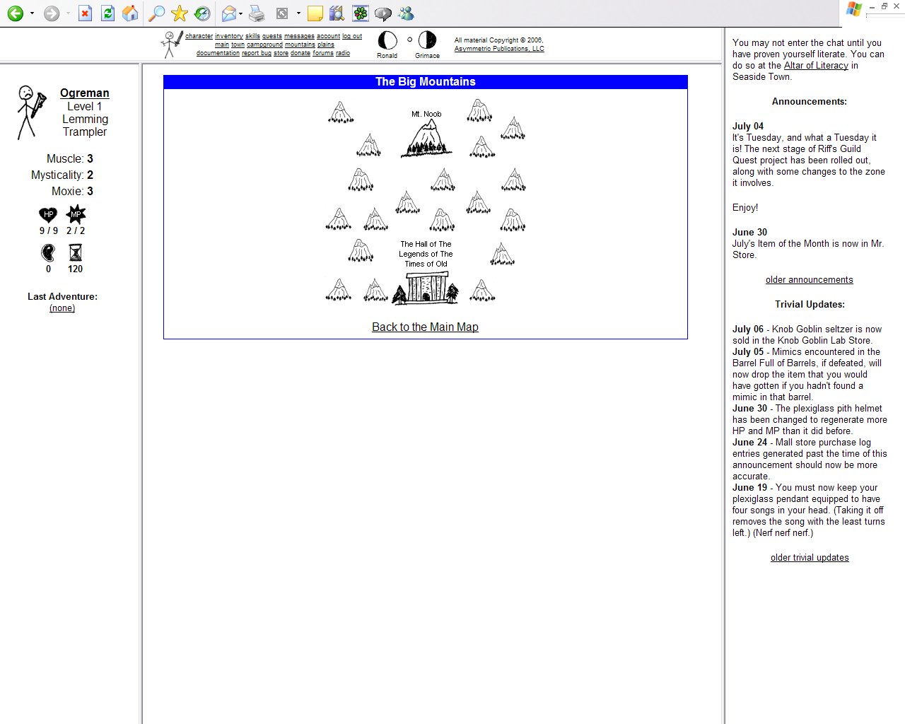Click the Grimace moon phase icon
This screenshot has width=905, height=724.
coord(427,40)
